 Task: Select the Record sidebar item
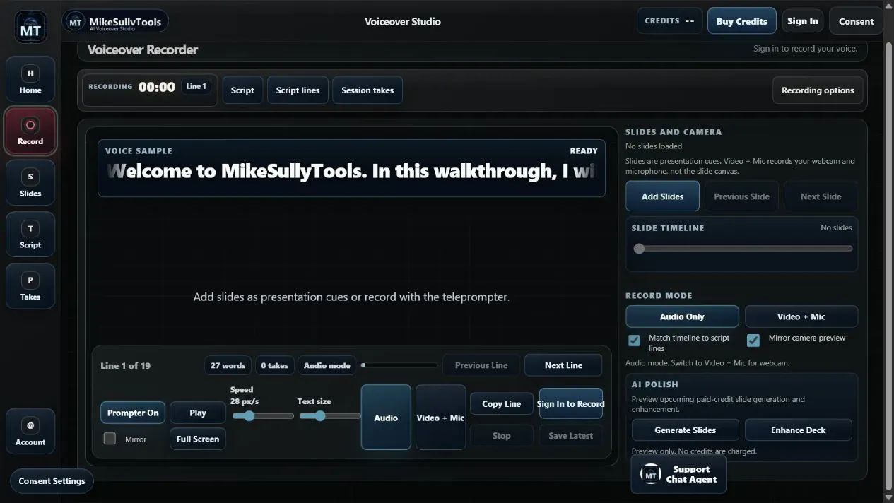30,131
